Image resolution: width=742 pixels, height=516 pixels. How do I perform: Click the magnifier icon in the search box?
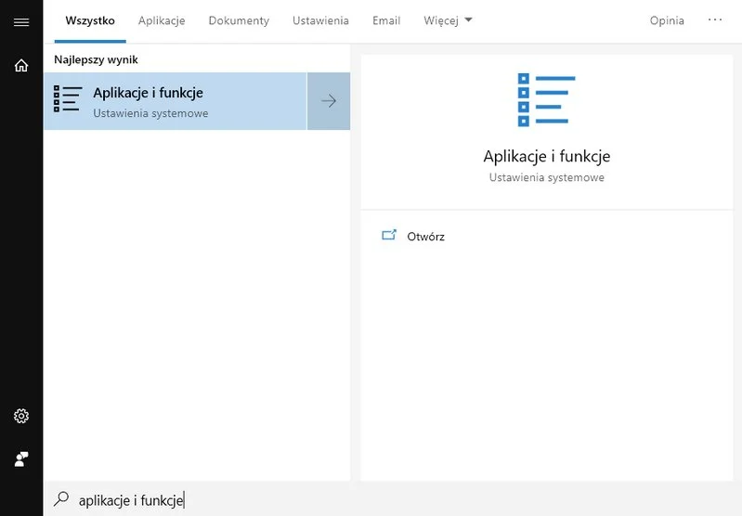point(61,499)
